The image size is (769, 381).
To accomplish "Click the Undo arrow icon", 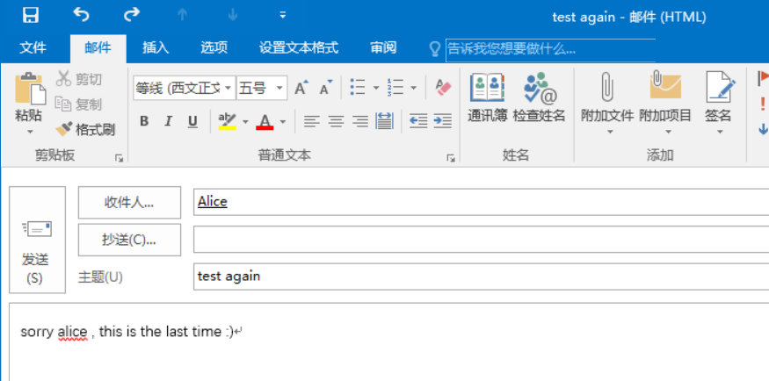I will 81,15.
